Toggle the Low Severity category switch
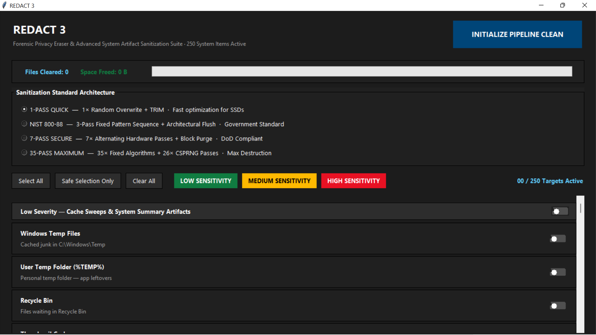The height and width of the screenshot is (335, 596). [x=560, y=211]
